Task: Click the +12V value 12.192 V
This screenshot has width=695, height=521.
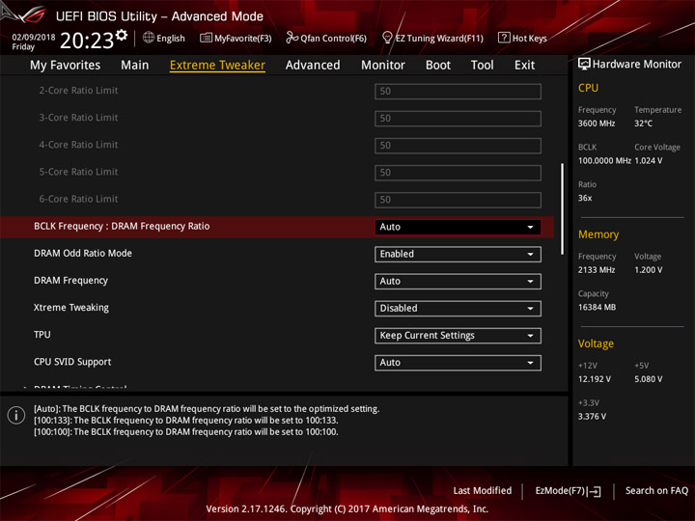Action: click(x=595, y=379)
